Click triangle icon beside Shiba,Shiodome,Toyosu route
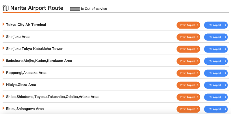 pyautogui.click(x=3, y=96)
